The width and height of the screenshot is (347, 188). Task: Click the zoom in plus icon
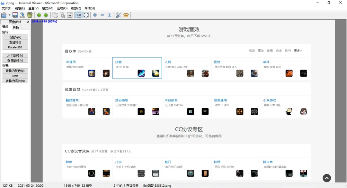click(95, 15)
